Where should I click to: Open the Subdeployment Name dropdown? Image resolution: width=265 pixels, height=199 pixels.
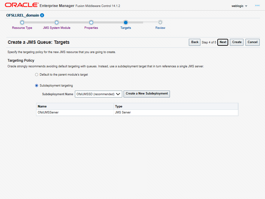tap(98, 94)
